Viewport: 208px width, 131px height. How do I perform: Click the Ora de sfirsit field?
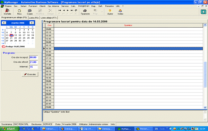34,62
